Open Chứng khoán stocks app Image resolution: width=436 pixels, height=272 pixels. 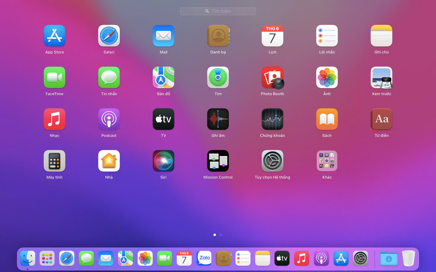[x=272, y=119]
